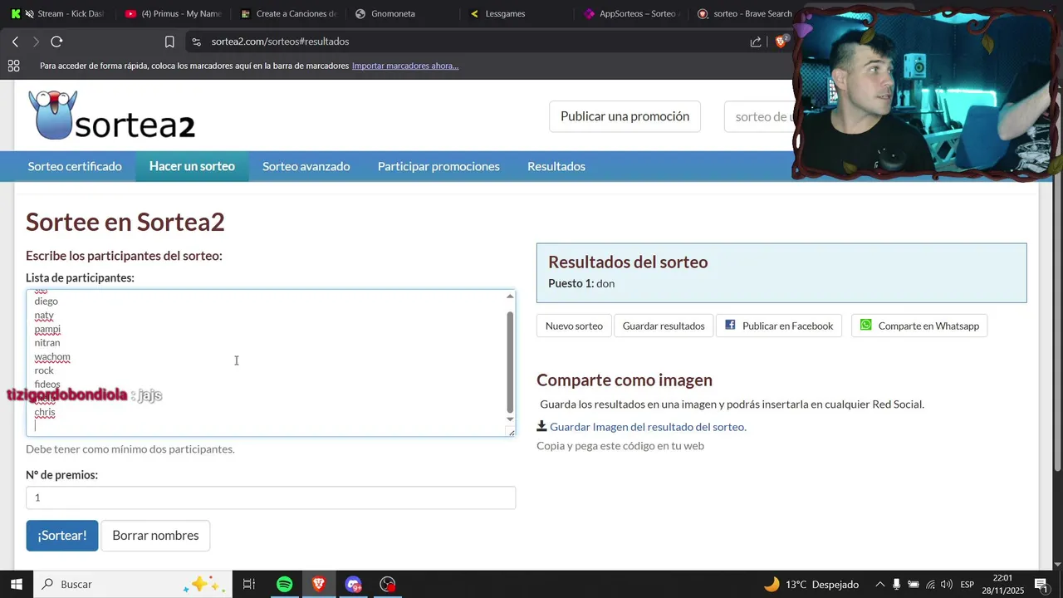The height and width of the screenshot is (598, 1063).
Task: Click the Sortea2 owl logo
Action: [52, 115]
